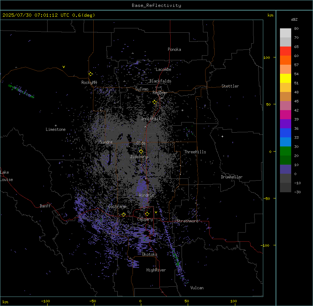
Task: Click the yellow diamond marker below Cochrane
Action: coord(124,214)
